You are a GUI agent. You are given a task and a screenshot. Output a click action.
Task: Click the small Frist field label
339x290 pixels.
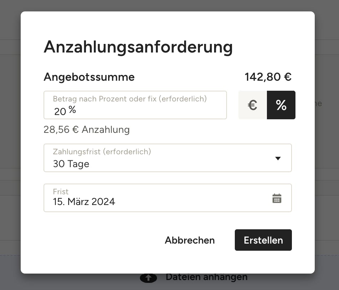(x=61, y=191)
